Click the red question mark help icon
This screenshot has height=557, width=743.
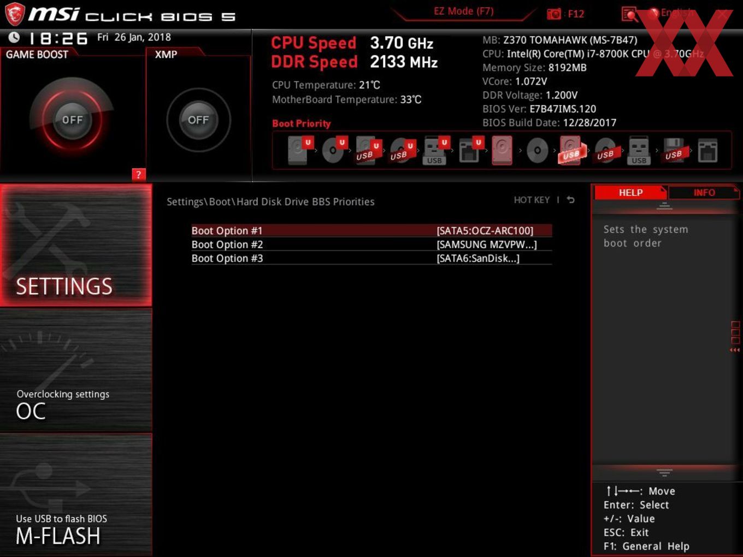(139, 174)
